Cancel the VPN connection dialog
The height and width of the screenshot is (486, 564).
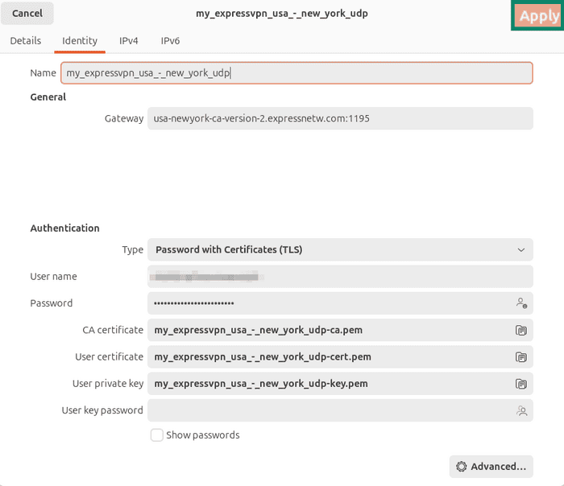pyautogui.click(x=27, y=14)
